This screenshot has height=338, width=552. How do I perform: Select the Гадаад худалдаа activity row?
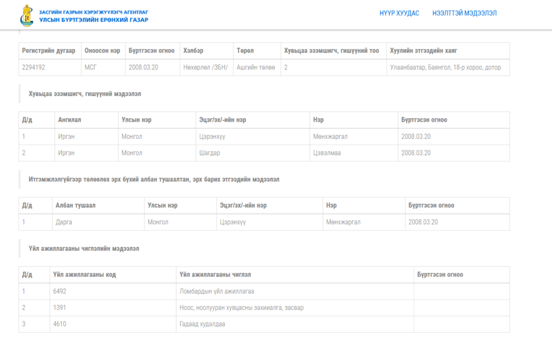[x=264, y=324]
